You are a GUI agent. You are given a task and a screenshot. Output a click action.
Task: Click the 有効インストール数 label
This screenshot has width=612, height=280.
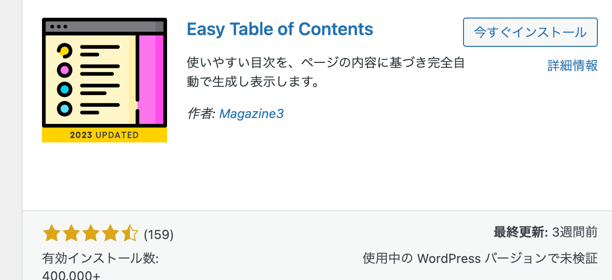[101, 258]
